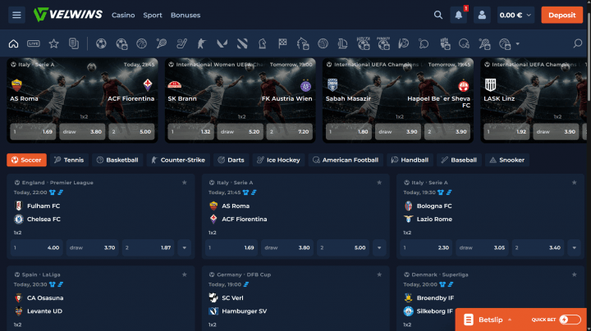Select basketball icon in sports bar
Viewport: 591px width, 331px height.
point(142,43)
